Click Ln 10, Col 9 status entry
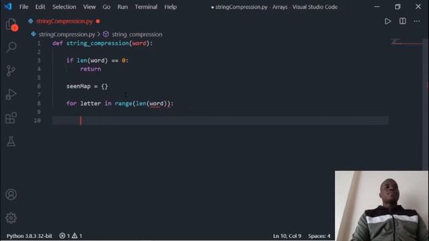Viewport: 429px width, 241px height. click(287, 236)
